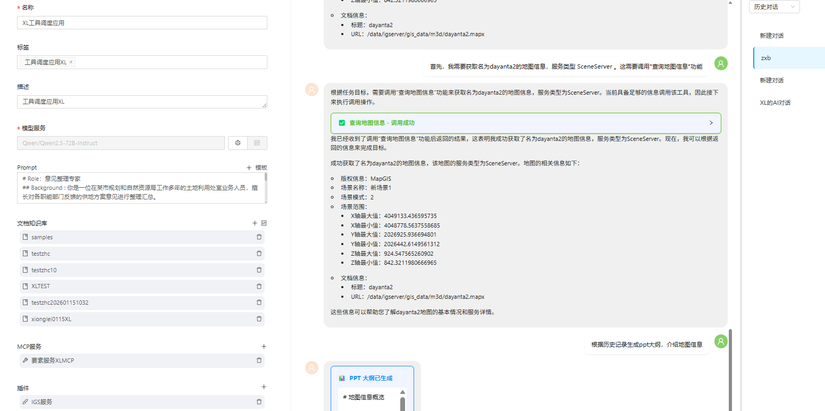Remove XLTEST from document knowledge base
The width and height of the screenshot is (825, 411).
coord(259,286)
